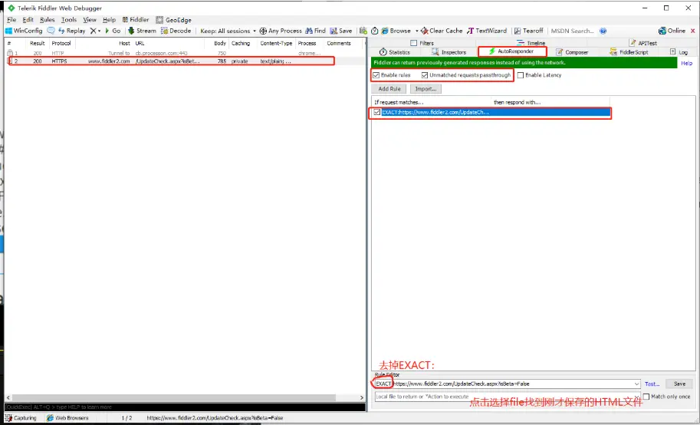This screenshot has height=425, width=700.
Task: Switch to the Log tab
Action: point(679,52)
